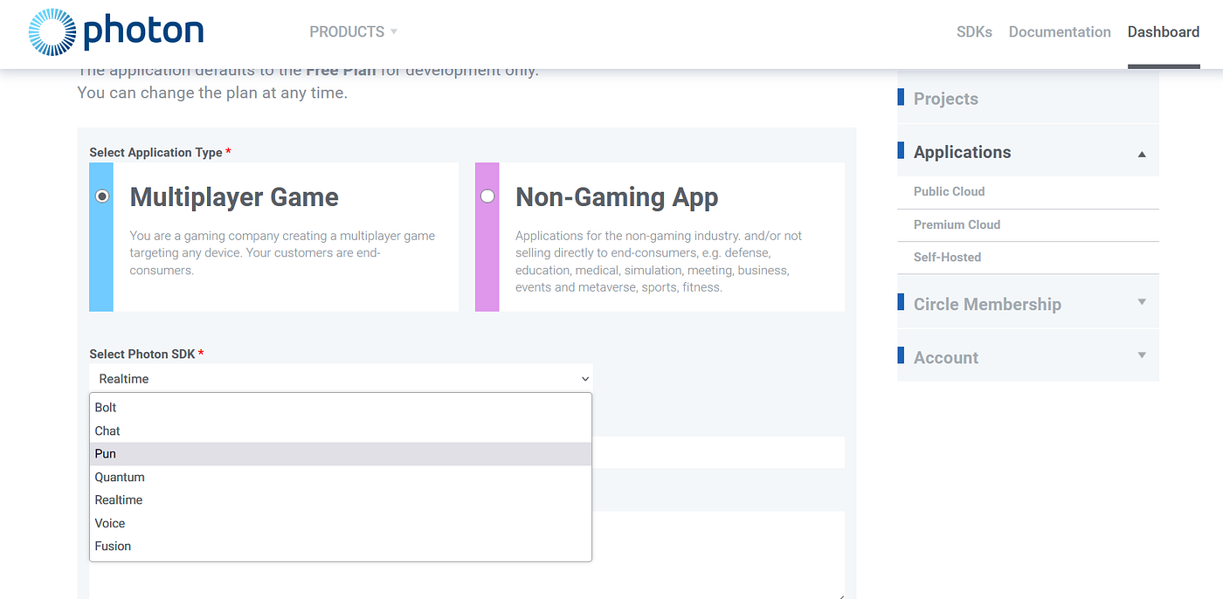Choose Chat from SDK list
Screen dimensions: 1223x599
tap(341, 430)
